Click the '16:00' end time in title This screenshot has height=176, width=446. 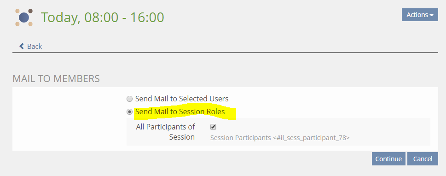coord(147,18)
